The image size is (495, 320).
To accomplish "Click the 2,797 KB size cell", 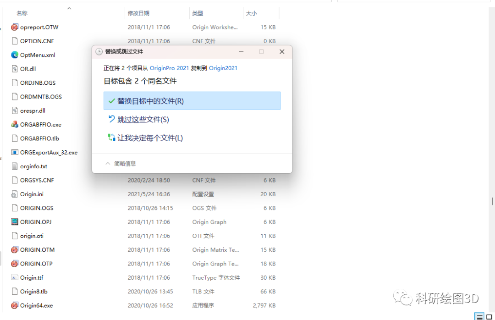I will click(264, 305).
